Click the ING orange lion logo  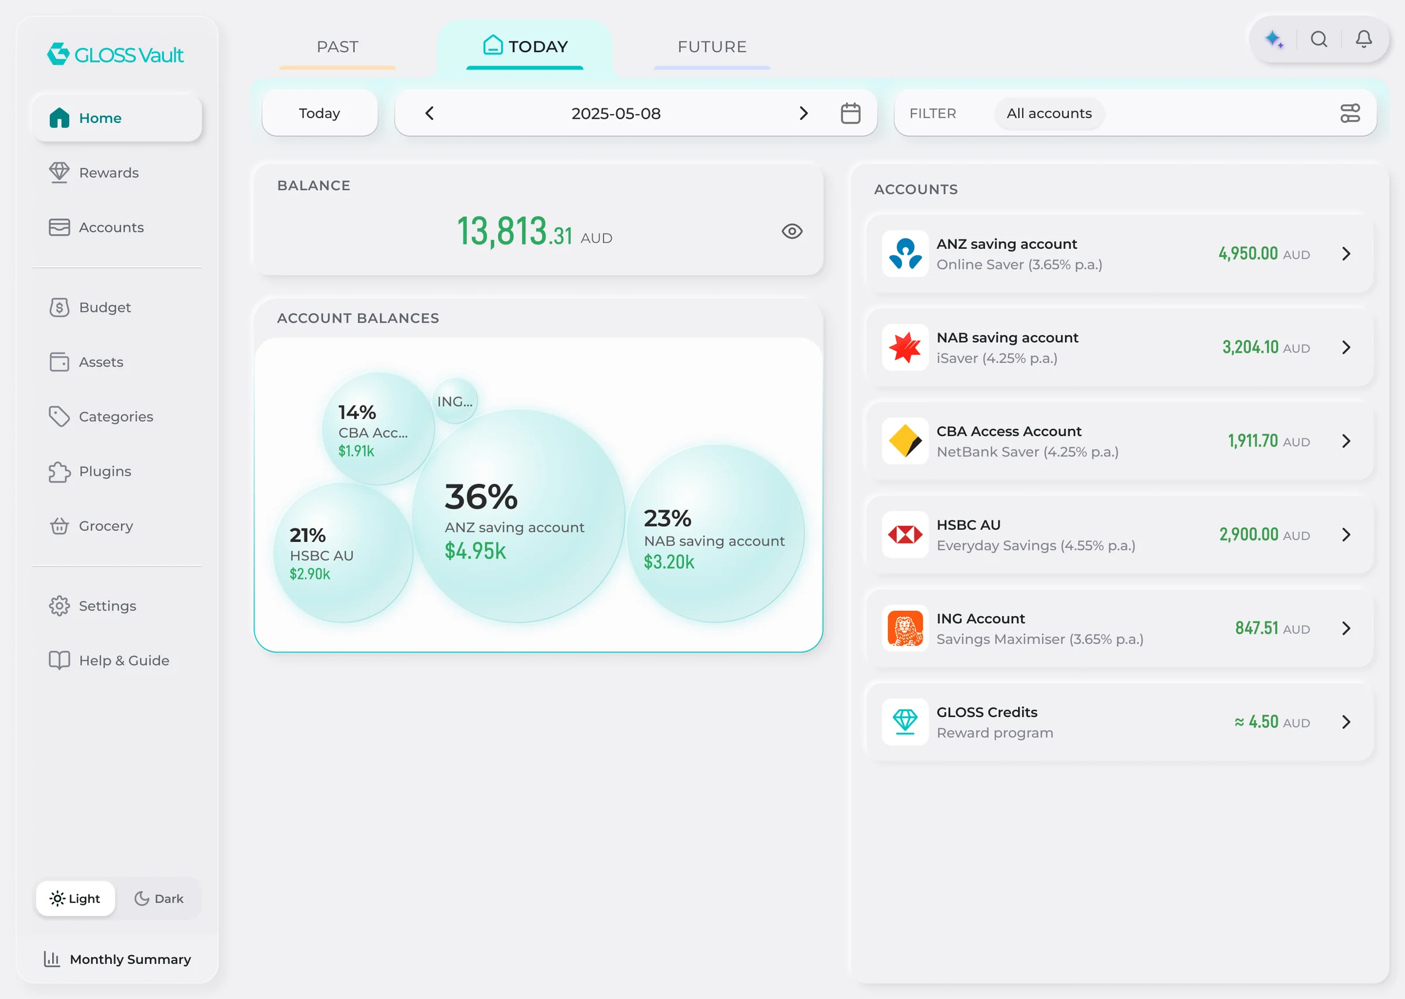click(x=905, y=628)
